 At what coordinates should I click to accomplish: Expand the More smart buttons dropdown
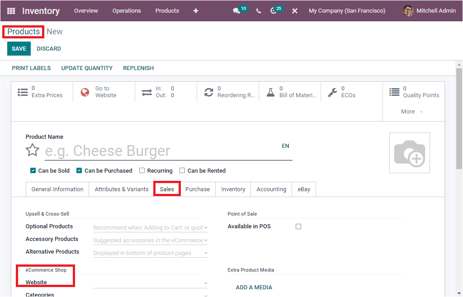coord(410,111)
